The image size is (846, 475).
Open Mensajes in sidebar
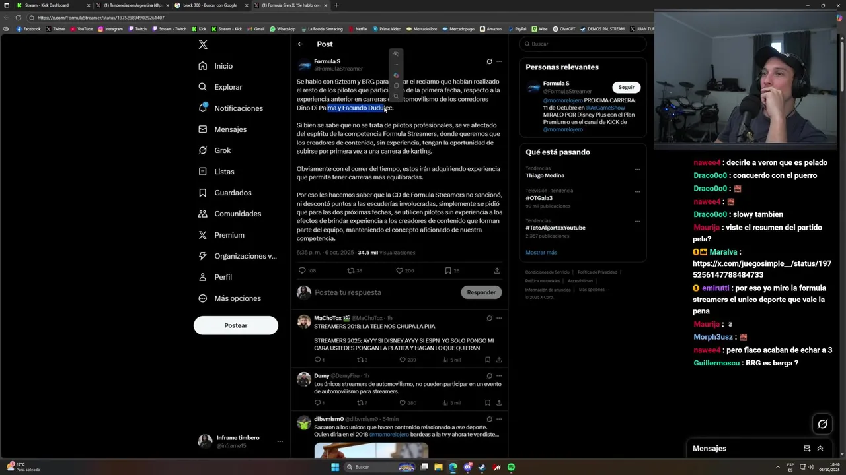pyautogui.click(x=222, y=129)
